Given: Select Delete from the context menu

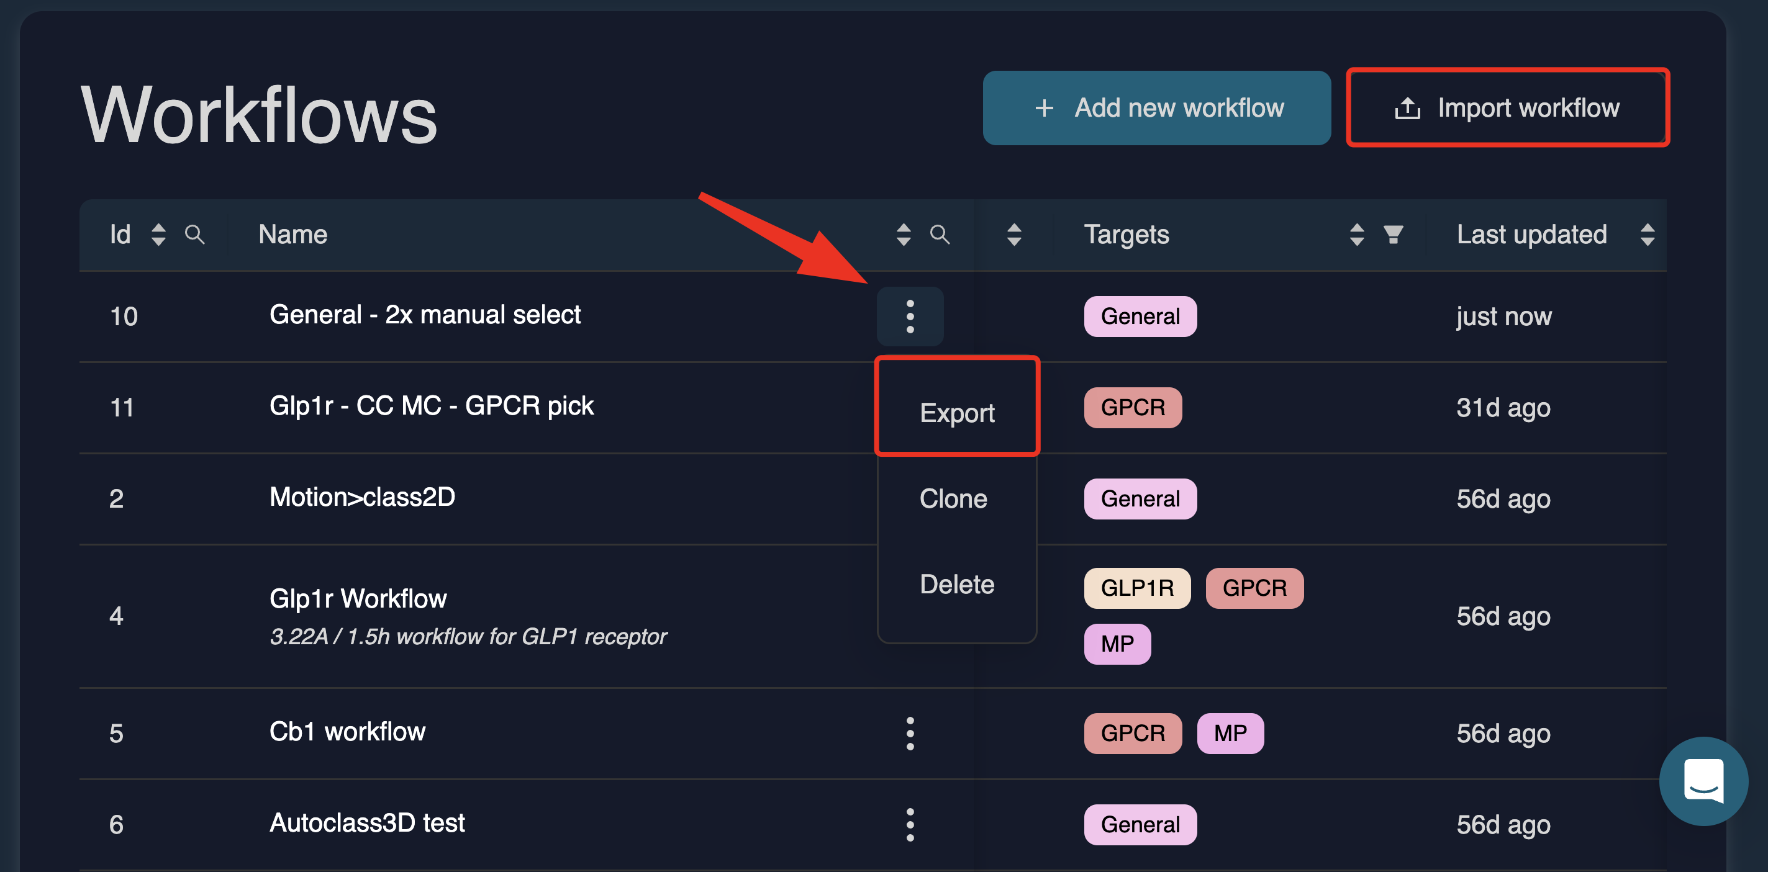Looking at the screenshot, I should click(x=957, y=585).
